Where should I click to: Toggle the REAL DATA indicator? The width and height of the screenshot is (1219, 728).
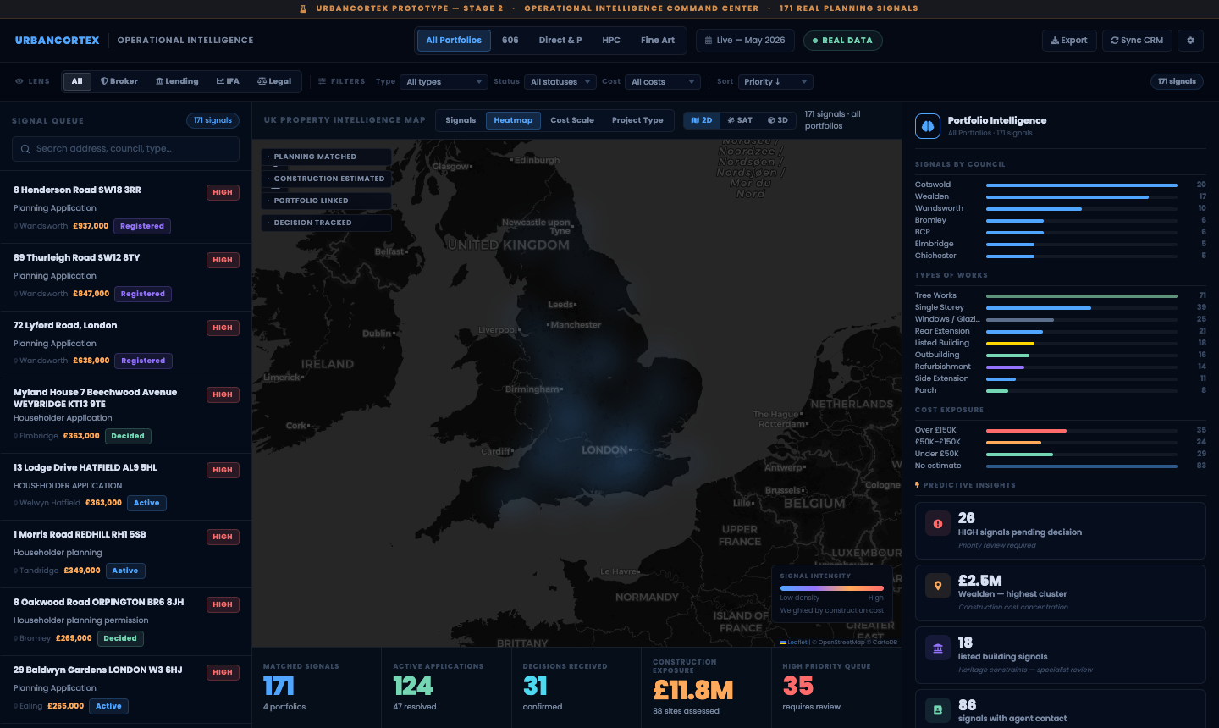tap(842, 41)
